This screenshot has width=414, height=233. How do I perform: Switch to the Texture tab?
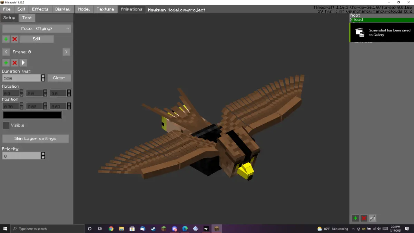point(105,9)
